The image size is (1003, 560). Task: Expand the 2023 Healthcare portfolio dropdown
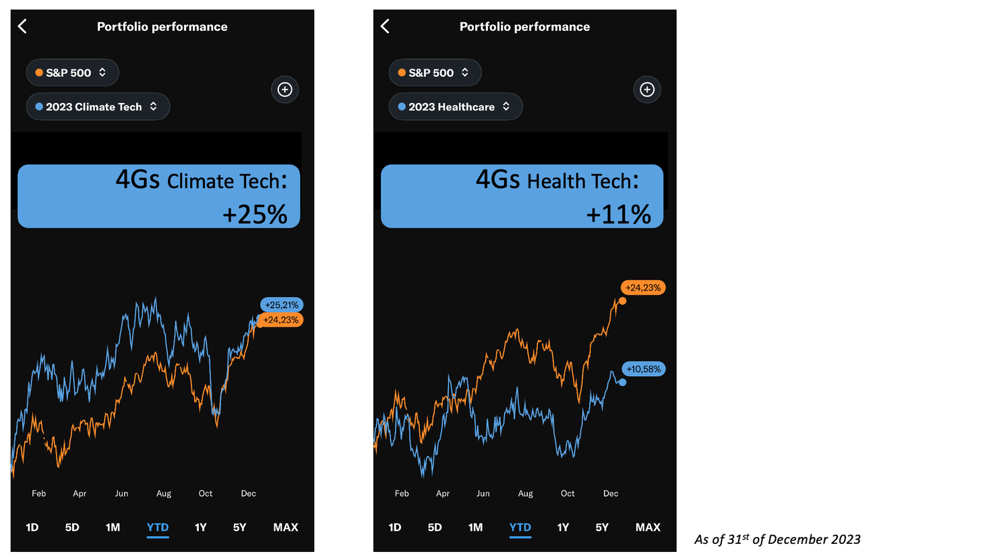[506, 106]
